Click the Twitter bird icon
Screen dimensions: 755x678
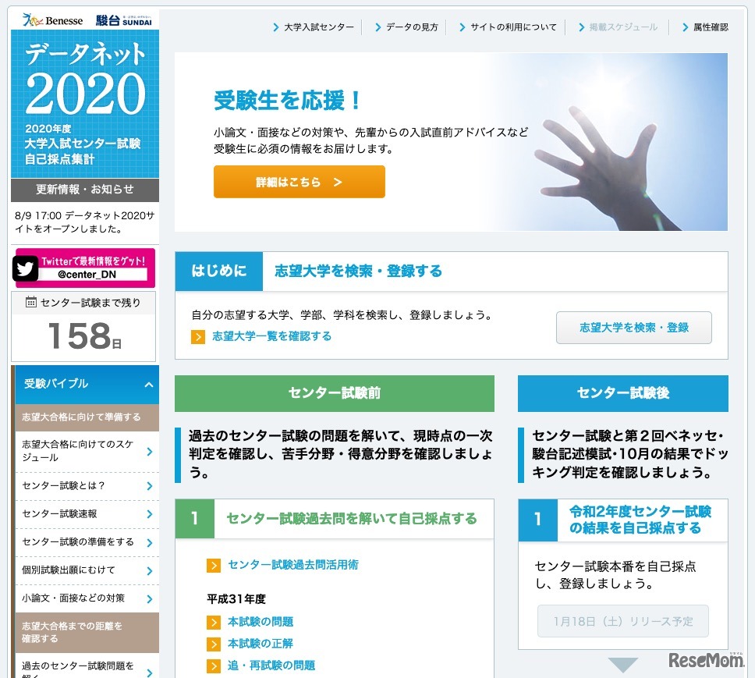(27, 268)
